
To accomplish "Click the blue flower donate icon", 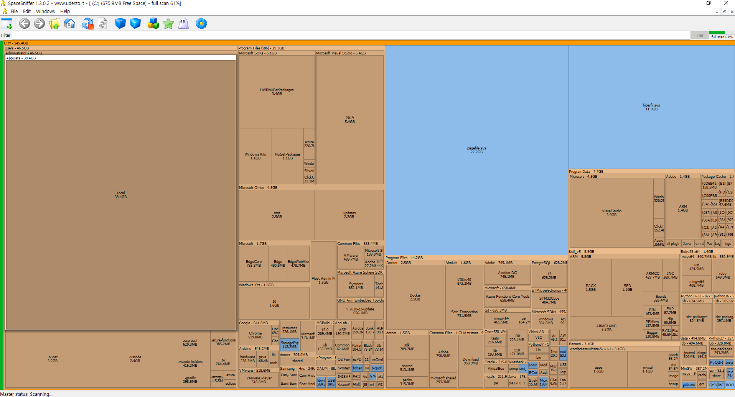I will click(x=201, y=24).
